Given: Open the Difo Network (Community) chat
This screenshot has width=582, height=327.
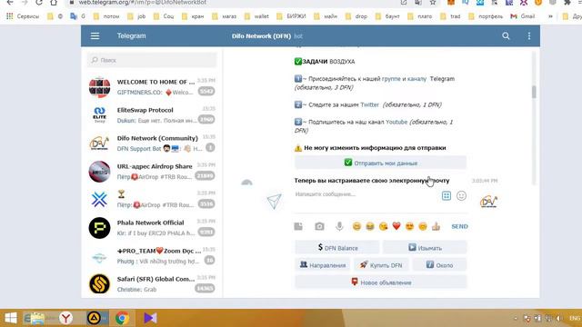Looking at the screenshot, I should (152, 144).
